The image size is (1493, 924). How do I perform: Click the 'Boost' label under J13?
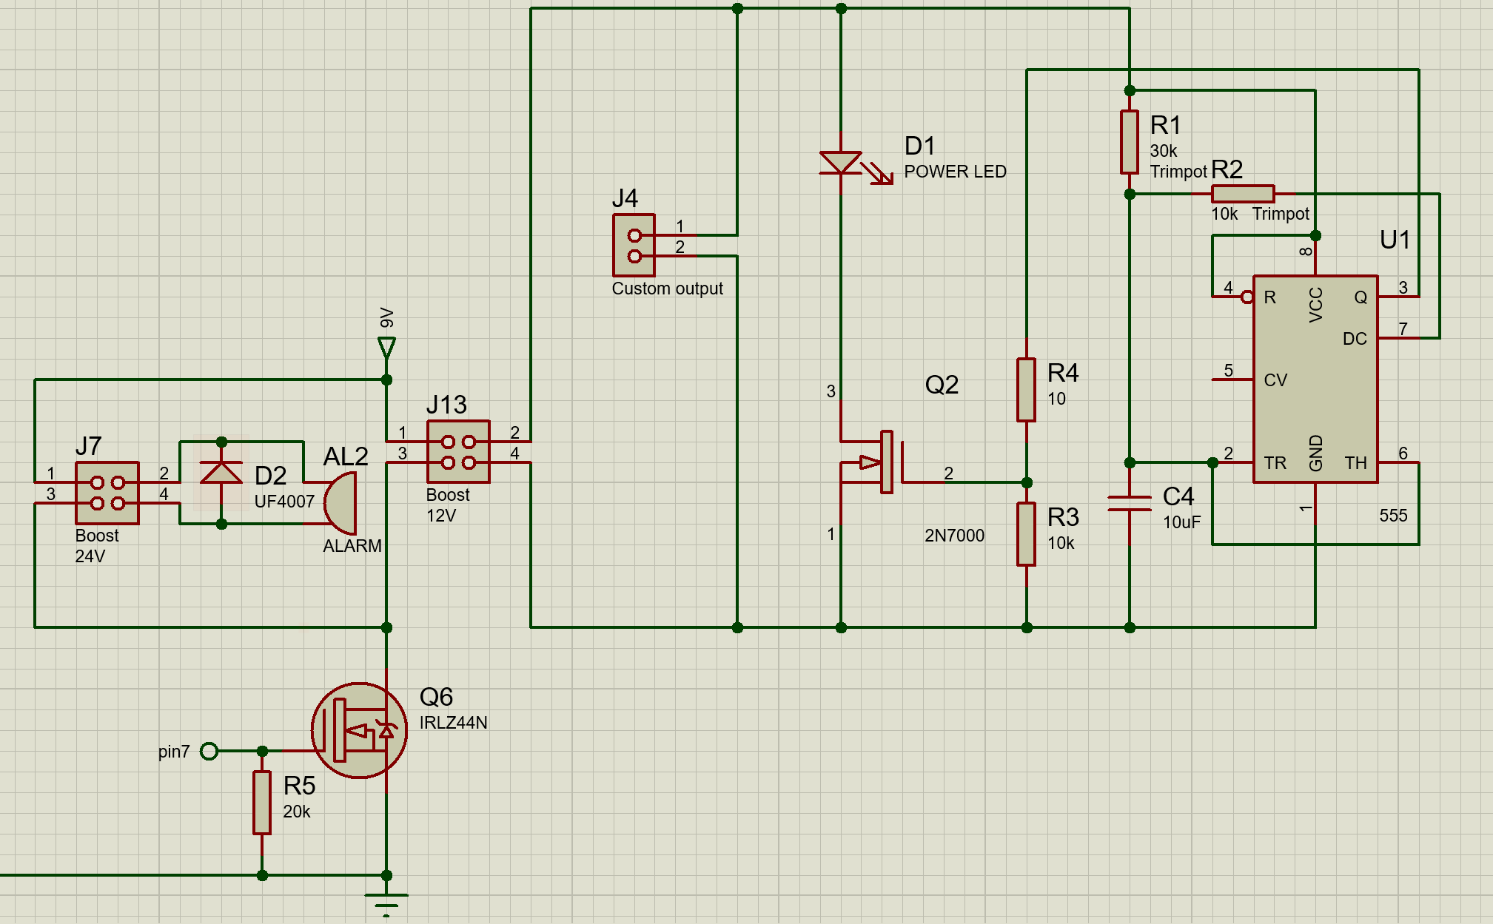[448, 495]
